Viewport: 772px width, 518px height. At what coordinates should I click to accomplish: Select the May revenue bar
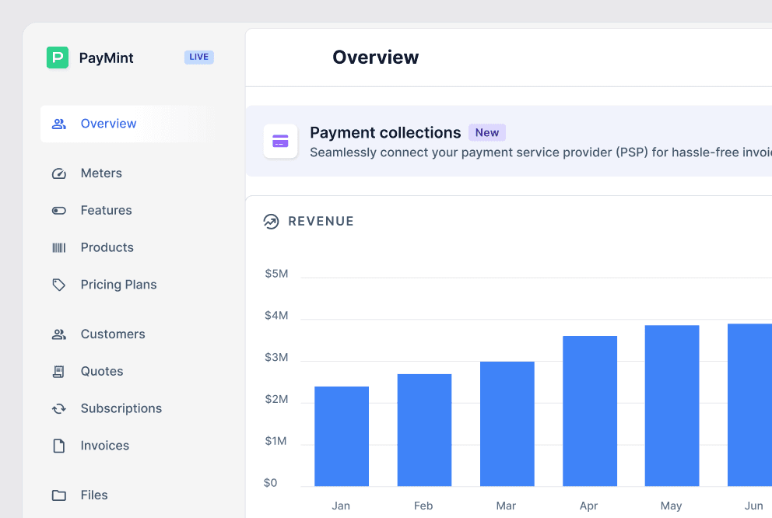click(x=672, y=406)
